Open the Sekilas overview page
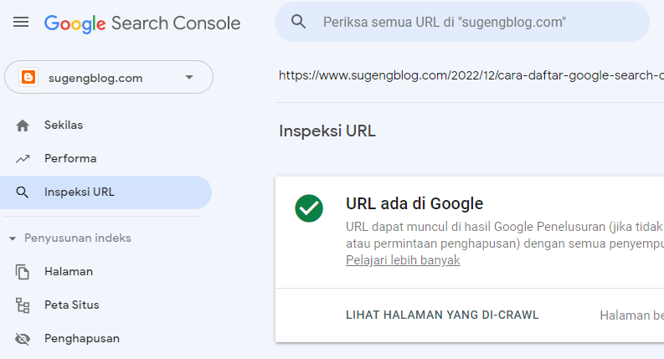This screenshot has height=359, width=664. coord(64,126)
